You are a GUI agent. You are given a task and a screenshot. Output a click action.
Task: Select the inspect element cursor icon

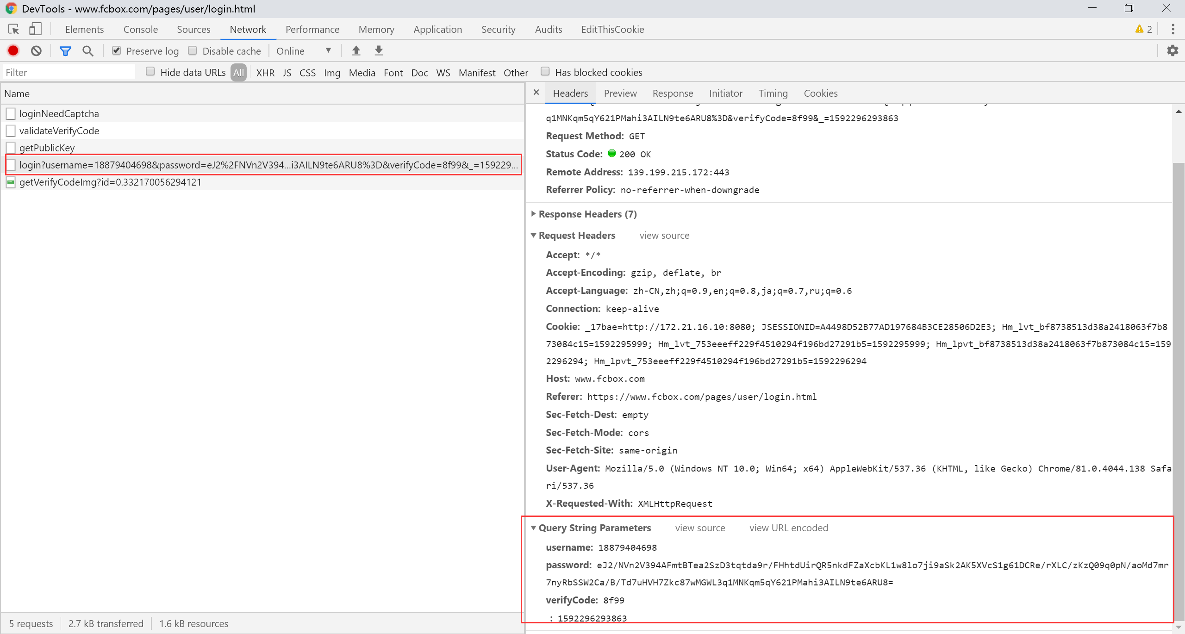[x=13, y=29]
